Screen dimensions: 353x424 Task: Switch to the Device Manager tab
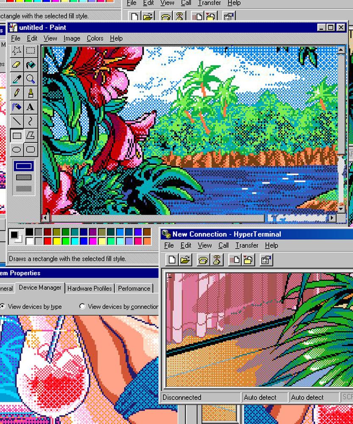coord(40,288)
